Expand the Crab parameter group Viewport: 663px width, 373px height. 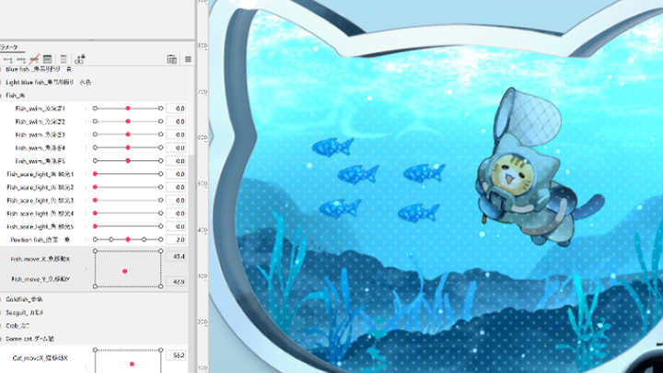click(x=1, y=326)
